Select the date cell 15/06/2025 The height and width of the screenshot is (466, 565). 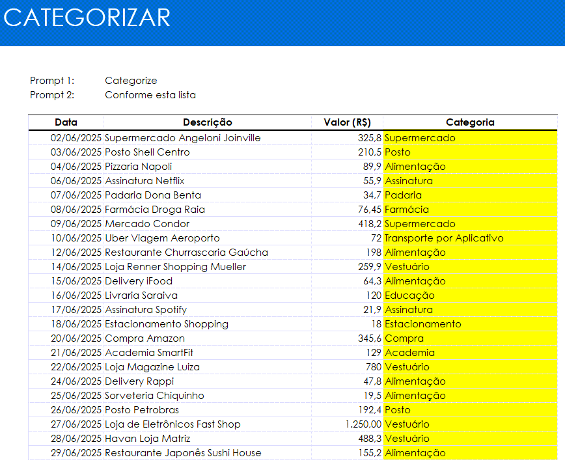76,281
